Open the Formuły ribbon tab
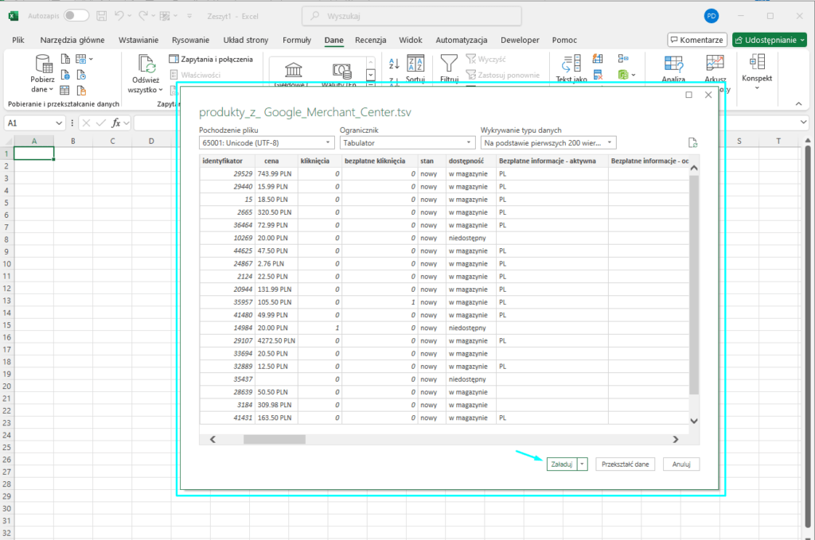 click(x=297, y=40)
